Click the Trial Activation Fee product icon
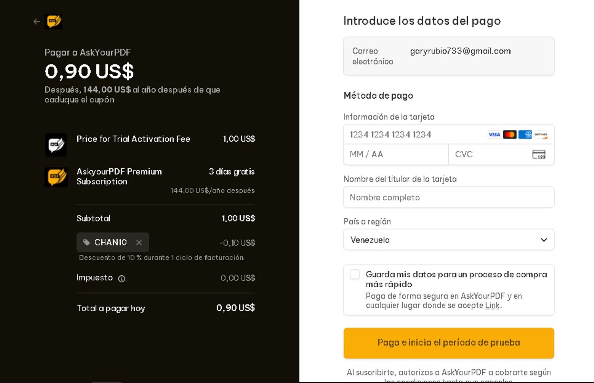Image resolution: width=594 pixels, height=383 pixels. tap(56, 145)
